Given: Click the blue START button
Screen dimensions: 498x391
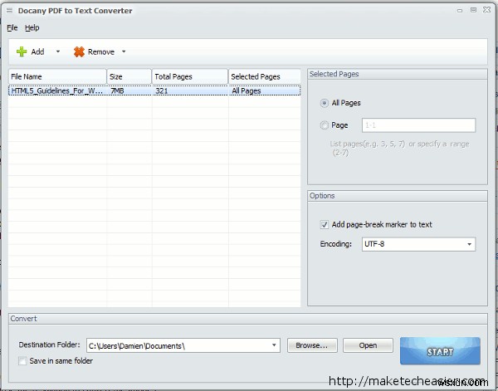Looking at the screenshot, I should [x=440, y=351].
